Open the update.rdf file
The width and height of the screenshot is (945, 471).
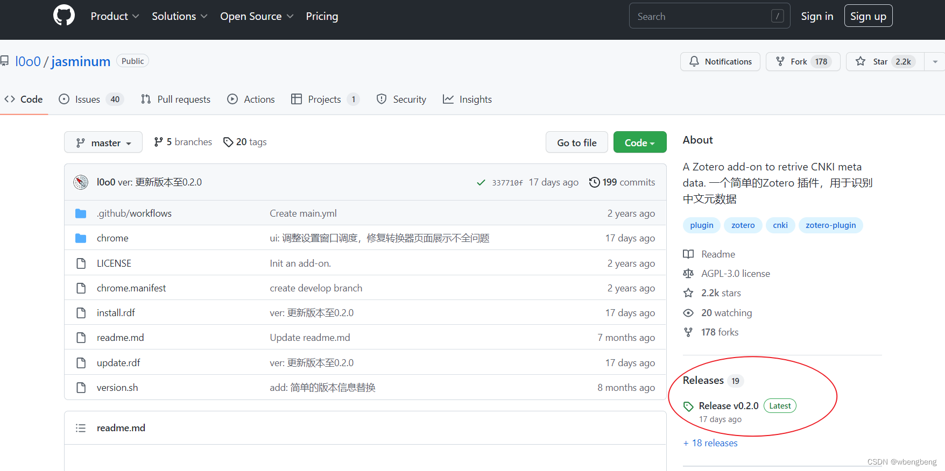point(118,363)
